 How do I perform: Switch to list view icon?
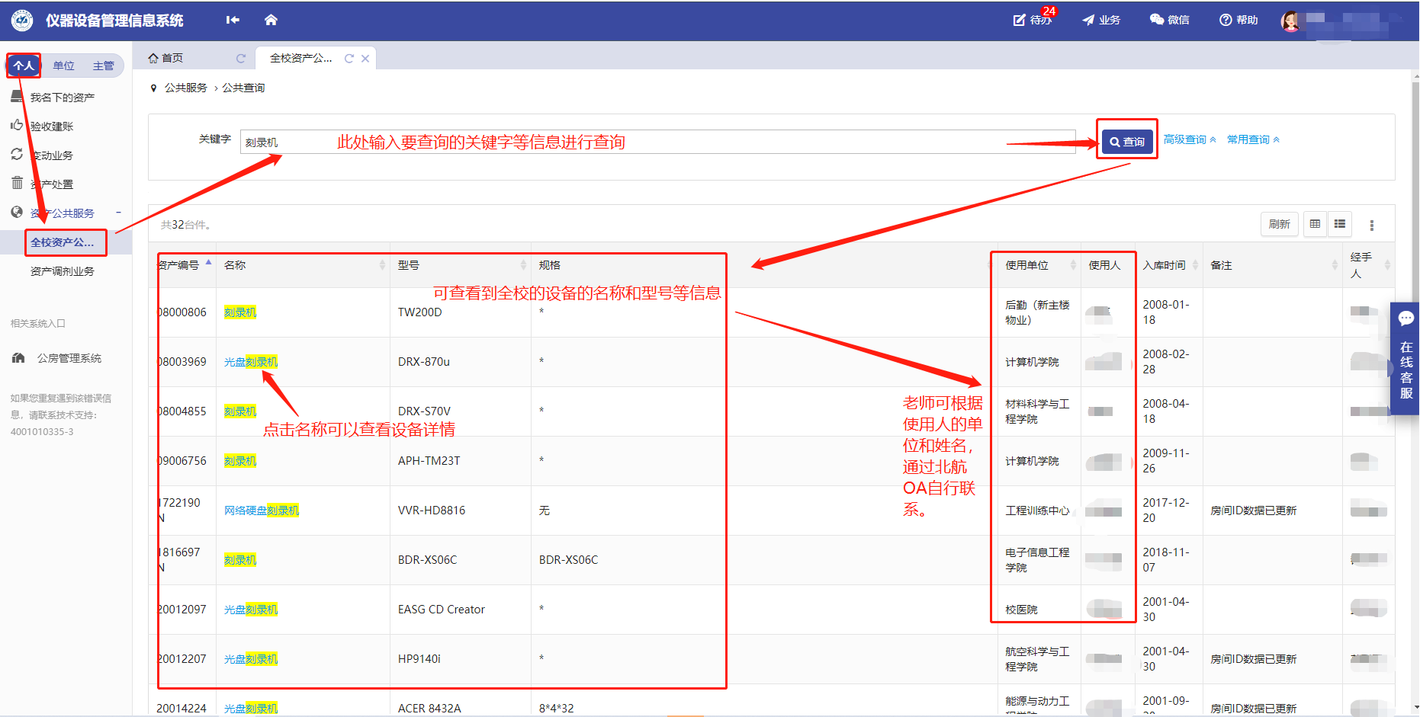pos(1340,224)
